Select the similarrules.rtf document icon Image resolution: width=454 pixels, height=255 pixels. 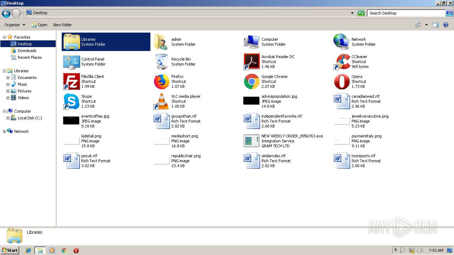(251, 161)
